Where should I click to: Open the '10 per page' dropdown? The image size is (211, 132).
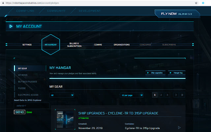tap(132, 95)
